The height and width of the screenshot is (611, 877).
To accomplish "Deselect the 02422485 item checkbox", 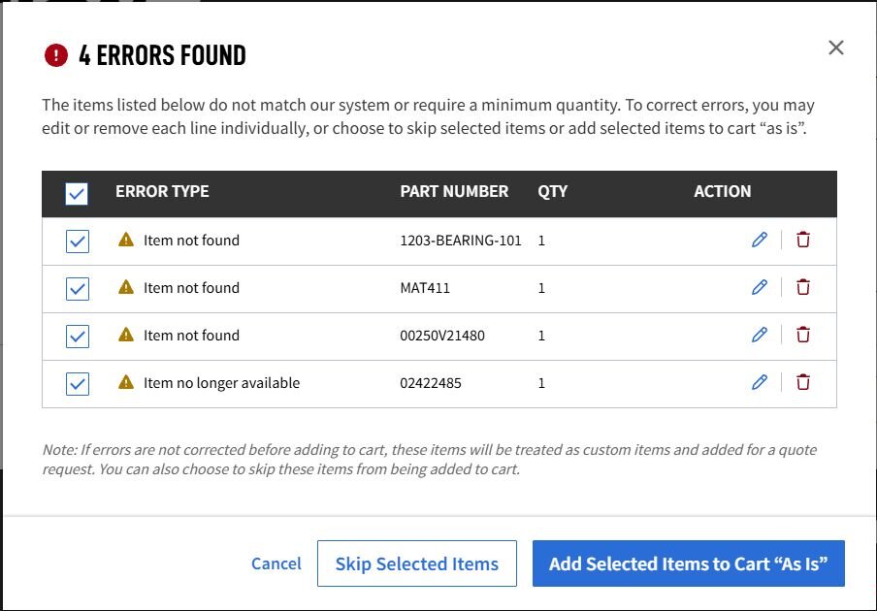I will tap(77, 382).
